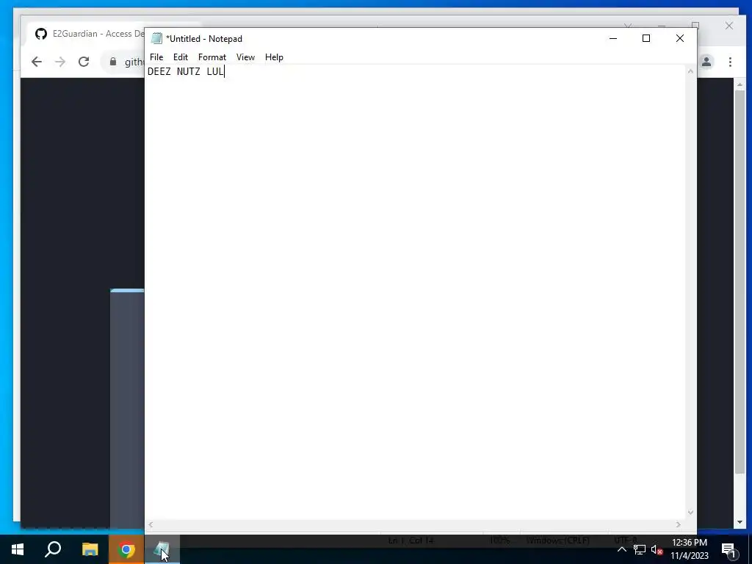Close the Chrome window
The height and width of the screenshot is (564, 752).
pyautogui.click(x=729, y=26)
